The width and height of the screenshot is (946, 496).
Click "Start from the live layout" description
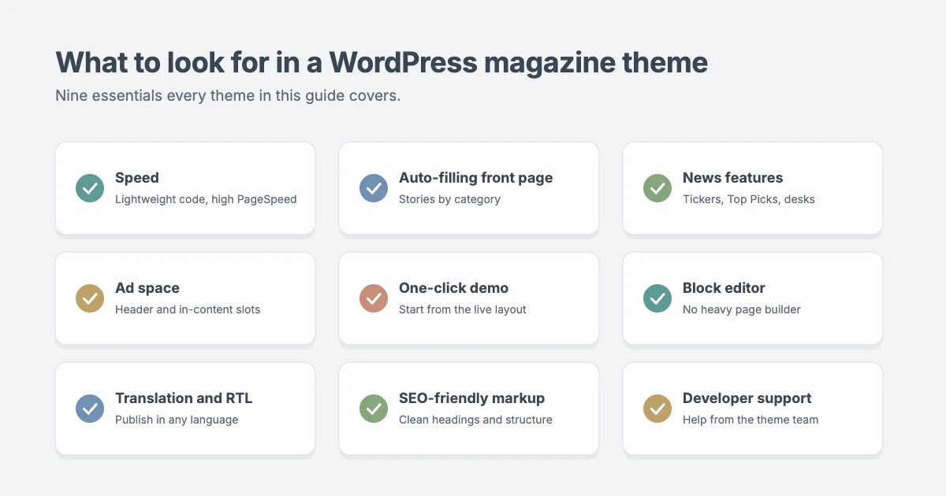coord(463,309)
